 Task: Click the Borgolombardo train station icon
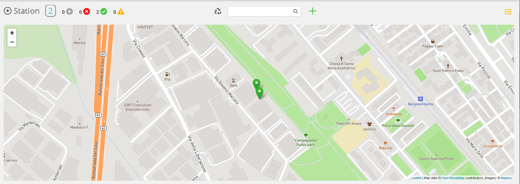pos(420,99)
